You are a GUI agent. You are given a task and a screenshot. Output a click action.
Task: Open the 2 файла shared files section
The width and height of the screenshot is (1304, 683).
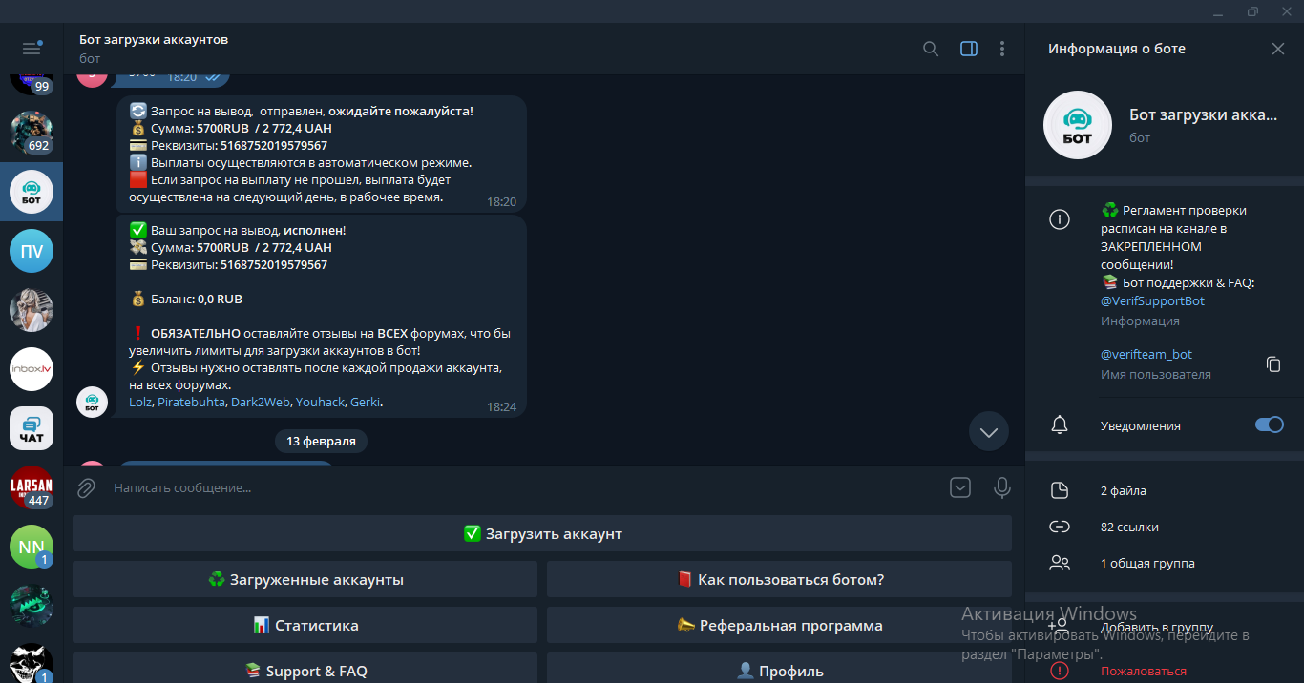(x=1124, y=490)
